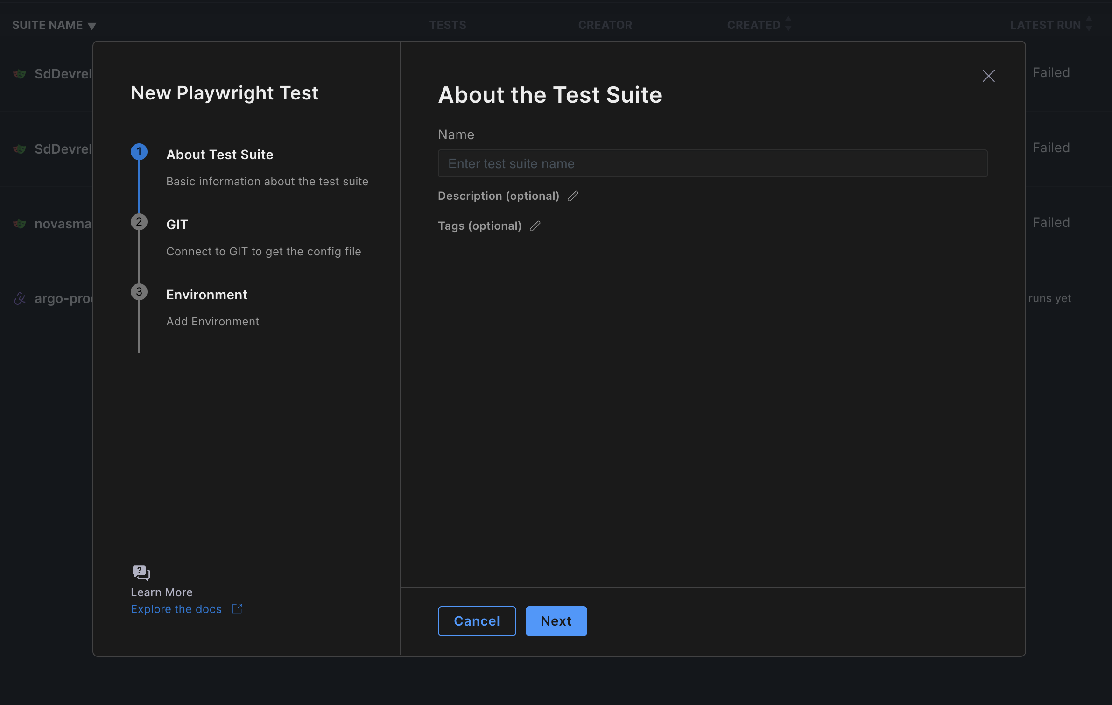The height and width of the screenshot is (705, 1112).
Task: Select step 3 circle for Environment
Action: [139, 292]
